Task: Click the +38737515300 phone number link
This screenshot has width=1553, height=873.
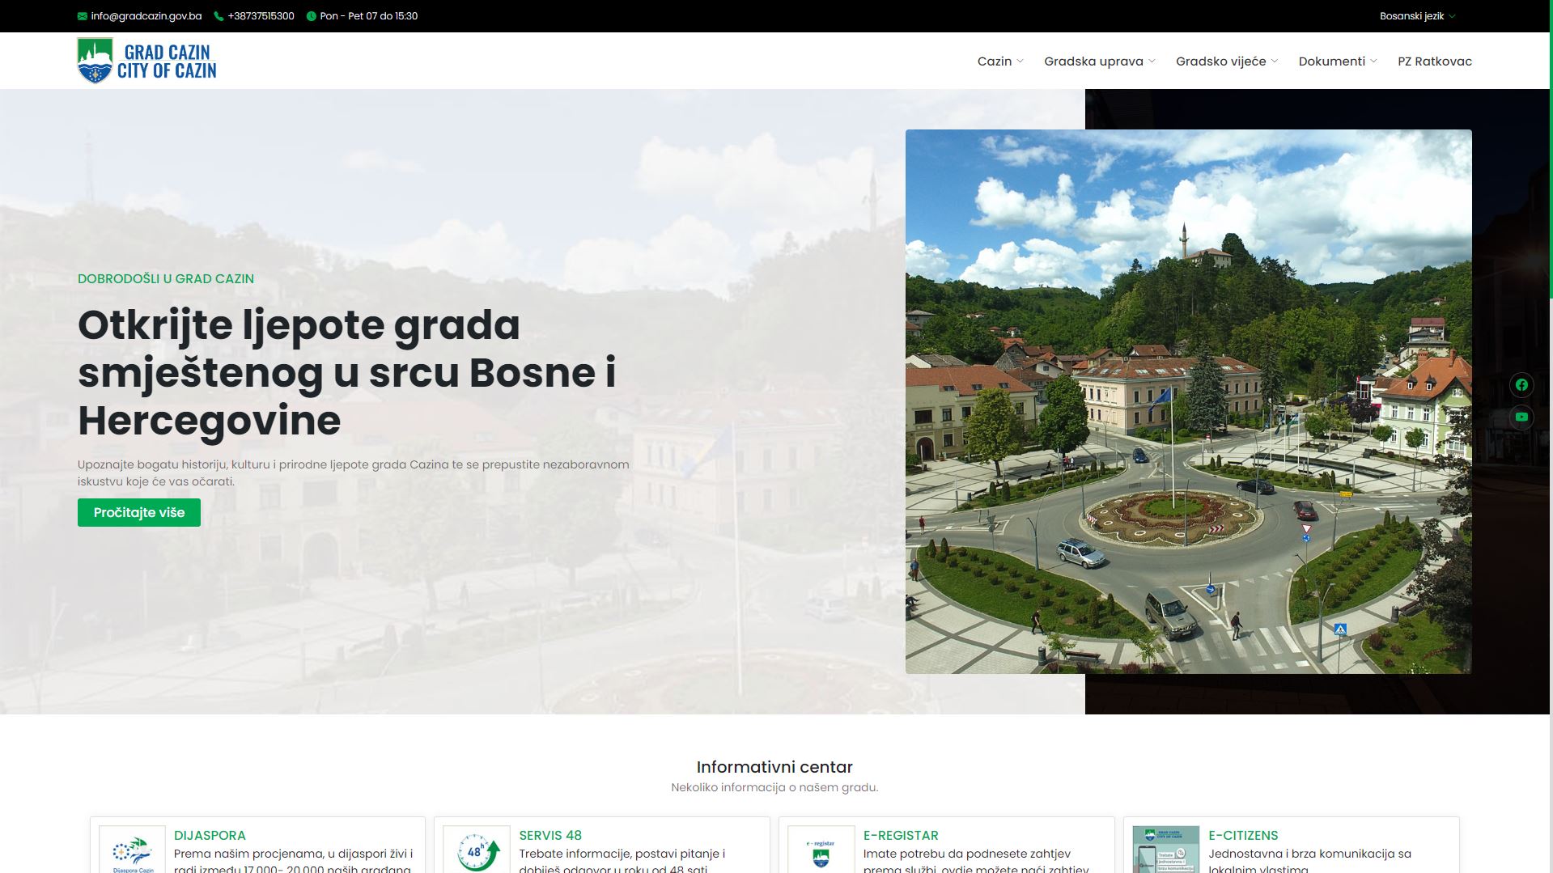Action: pyautogui.click(x=261, y=16)
